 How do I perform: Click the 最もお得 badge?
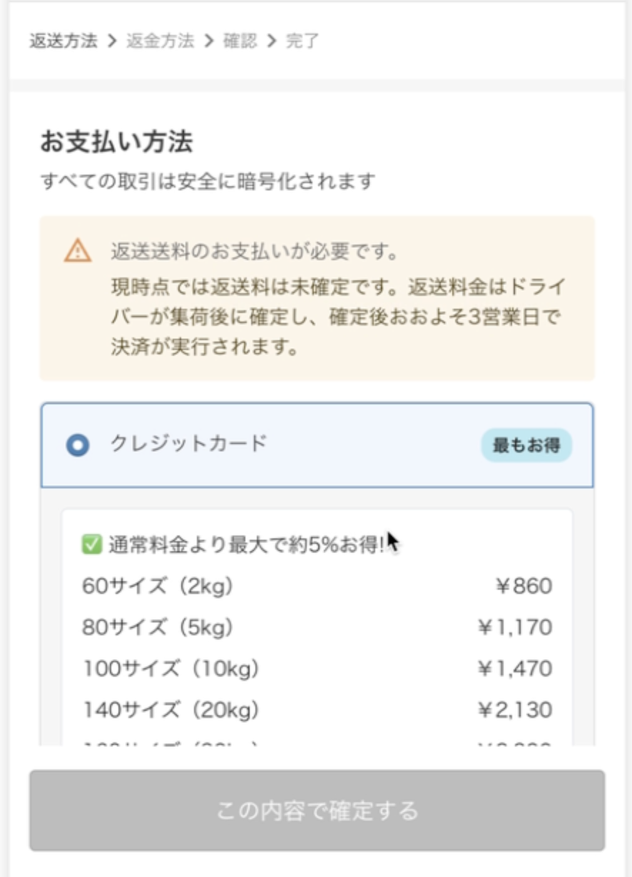point(526,446)
